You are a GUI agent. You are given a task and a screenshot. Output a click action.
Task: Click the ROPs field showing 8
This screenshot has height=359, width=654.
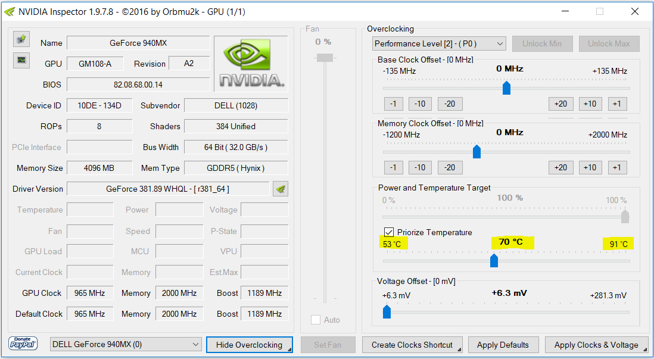tap(99, 126)
